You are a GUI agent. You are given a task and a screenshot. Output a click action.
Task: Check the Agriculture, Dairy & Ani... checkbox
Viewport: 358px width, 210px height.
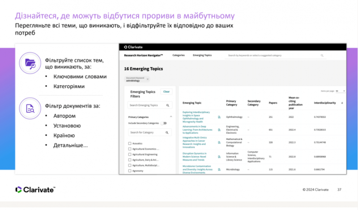click(x=130, y=160)
